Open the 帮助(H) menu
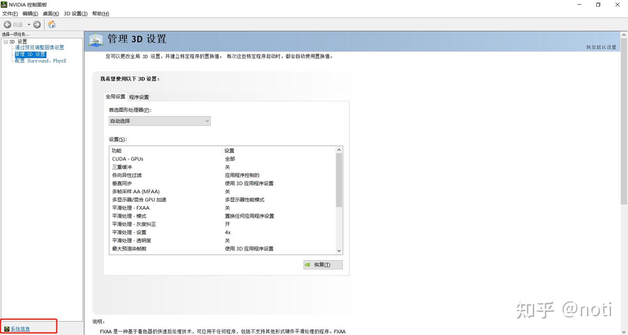 click(x=101, y=13)
